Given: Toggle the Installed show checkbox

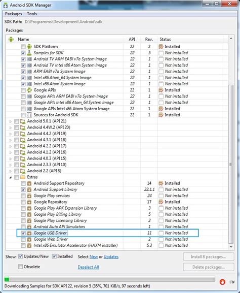Looking at the screenshot, I should point(54,256).
